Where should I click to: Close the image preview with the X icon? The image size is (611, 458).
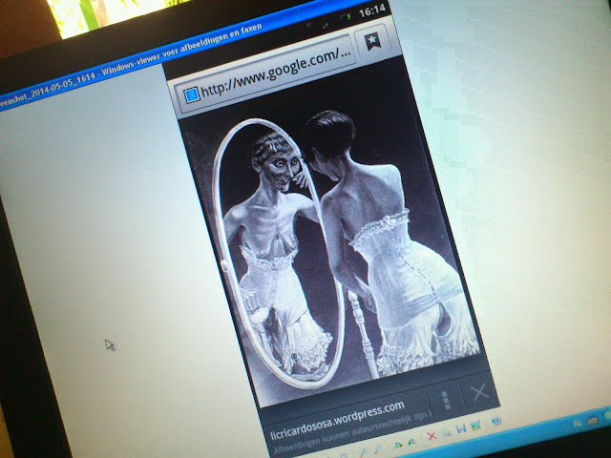click(480, 391)
